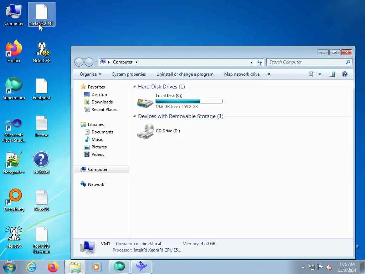Click Map network drive

242,74
